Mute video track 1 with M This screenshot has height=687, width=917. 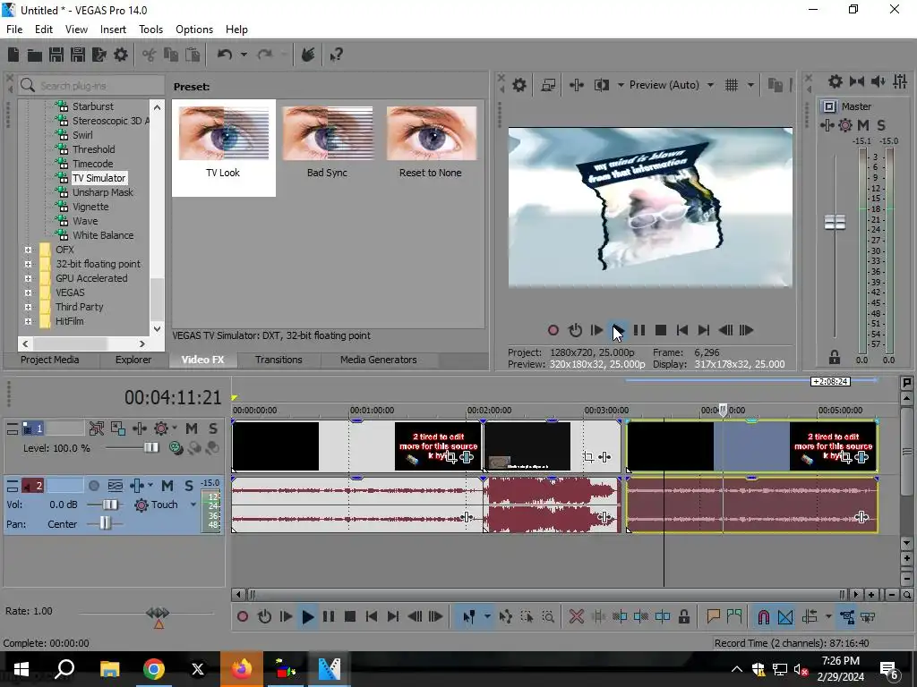[192, 428]
